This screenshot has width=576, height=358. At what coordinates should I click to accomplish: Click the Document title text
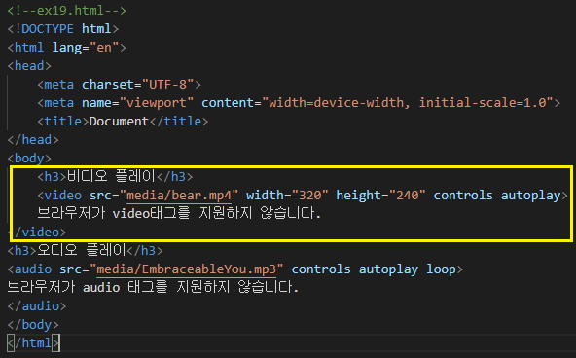pyautogui.click(x=119, y=122)
